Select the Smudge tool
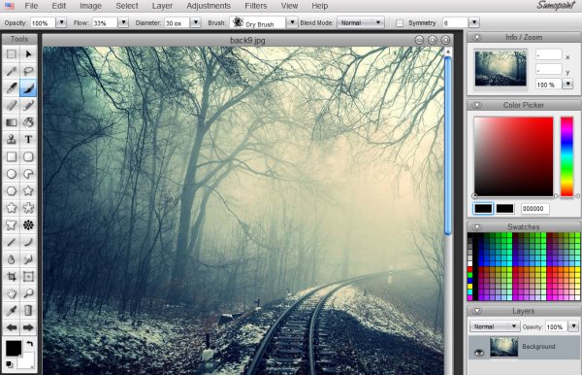Viewport: 582px width, 375px height. click(x=28, y=259)
